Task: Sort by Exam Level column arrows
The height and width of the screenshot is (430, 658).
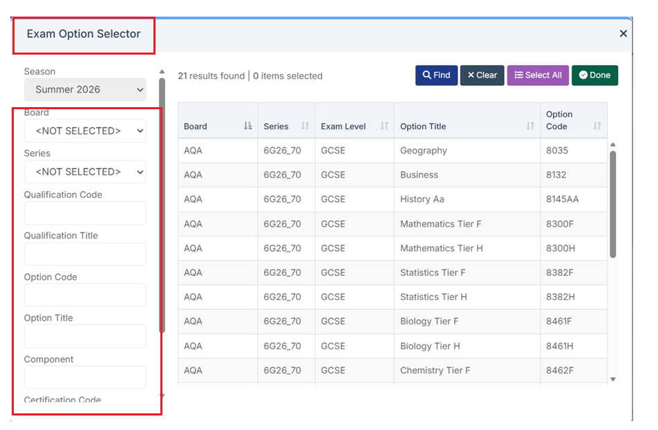Action: click(x=384, y=126)
